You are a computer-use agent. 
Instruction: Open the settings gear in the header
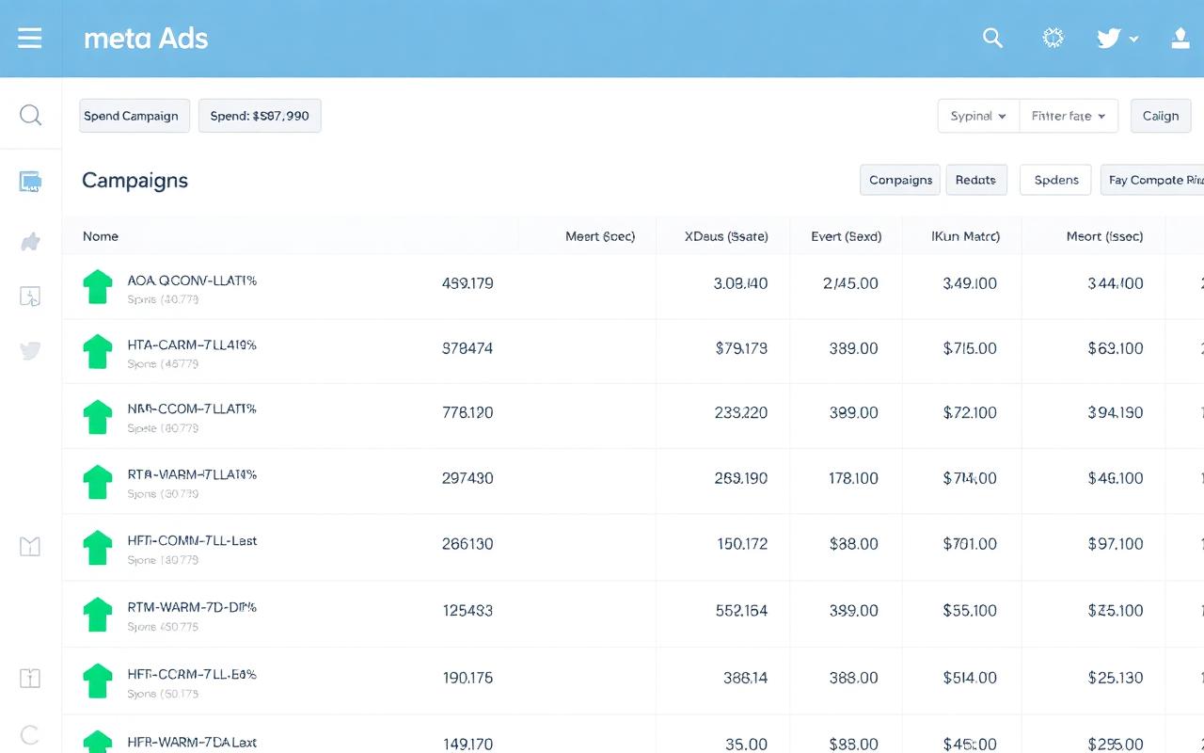(1053, 38)
